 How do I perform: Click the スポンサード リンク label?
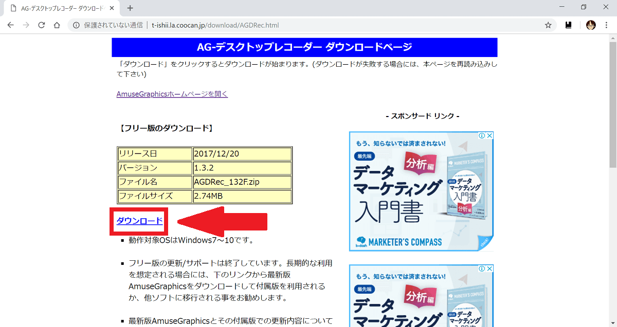click(x=423, y=116)
